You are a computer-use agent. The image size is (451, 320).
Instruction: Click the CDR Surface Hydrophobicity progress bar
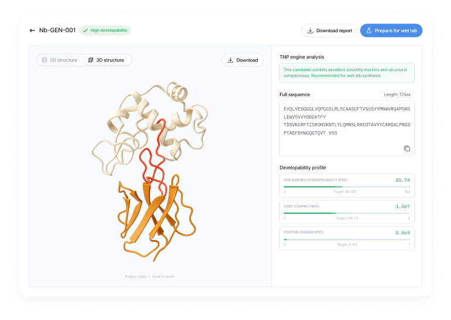pyautogui.click(x=347, y=187)
